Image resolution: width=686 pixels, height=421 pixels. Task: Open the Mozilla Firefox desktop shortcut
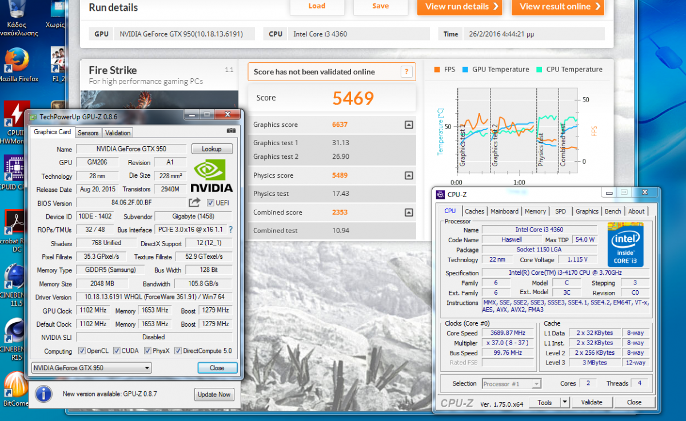click(17, 65)
